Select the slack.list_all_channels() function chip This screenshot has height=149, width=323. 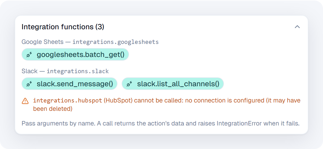pyautogui.click(x=173, y=84)
